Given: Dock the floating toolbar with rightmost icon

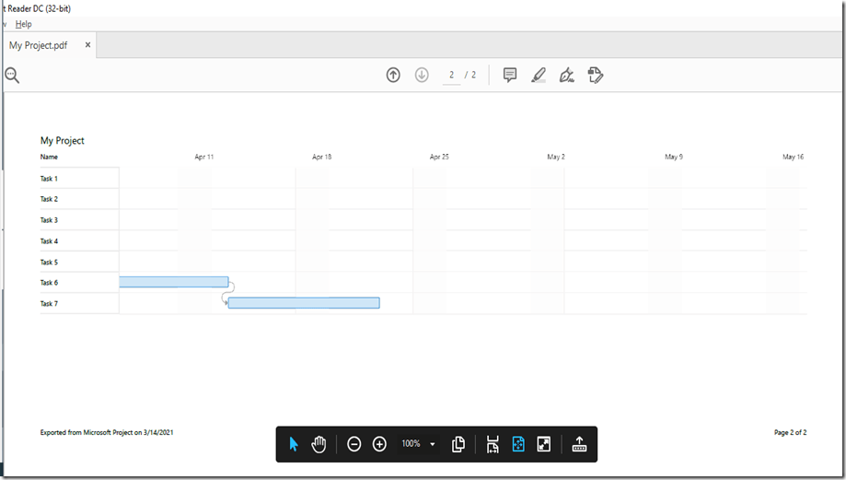Looking at the screenshot, I should [579, 444].
